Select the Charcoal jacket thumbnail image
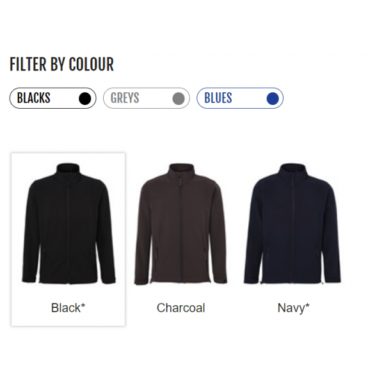The height and width of the screenshot is (384, 384). point(180,224)
